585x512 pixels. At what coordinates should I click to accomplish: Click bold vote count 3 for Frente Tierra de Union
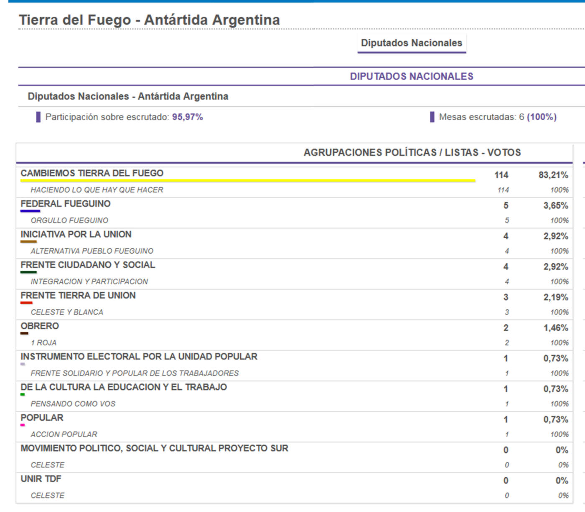point(506,298)
